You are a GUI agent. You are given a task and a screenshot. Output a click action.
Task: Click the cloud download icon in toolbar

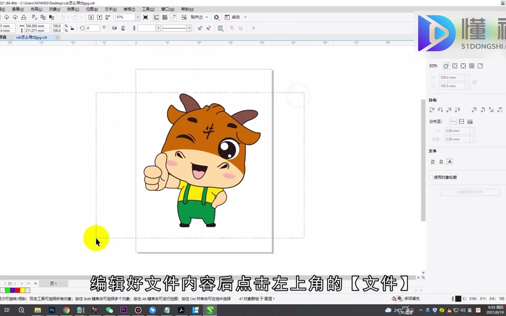click(x=6, y=17)
